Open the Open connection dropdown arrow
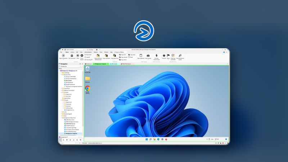 click(x=63, y=60)
